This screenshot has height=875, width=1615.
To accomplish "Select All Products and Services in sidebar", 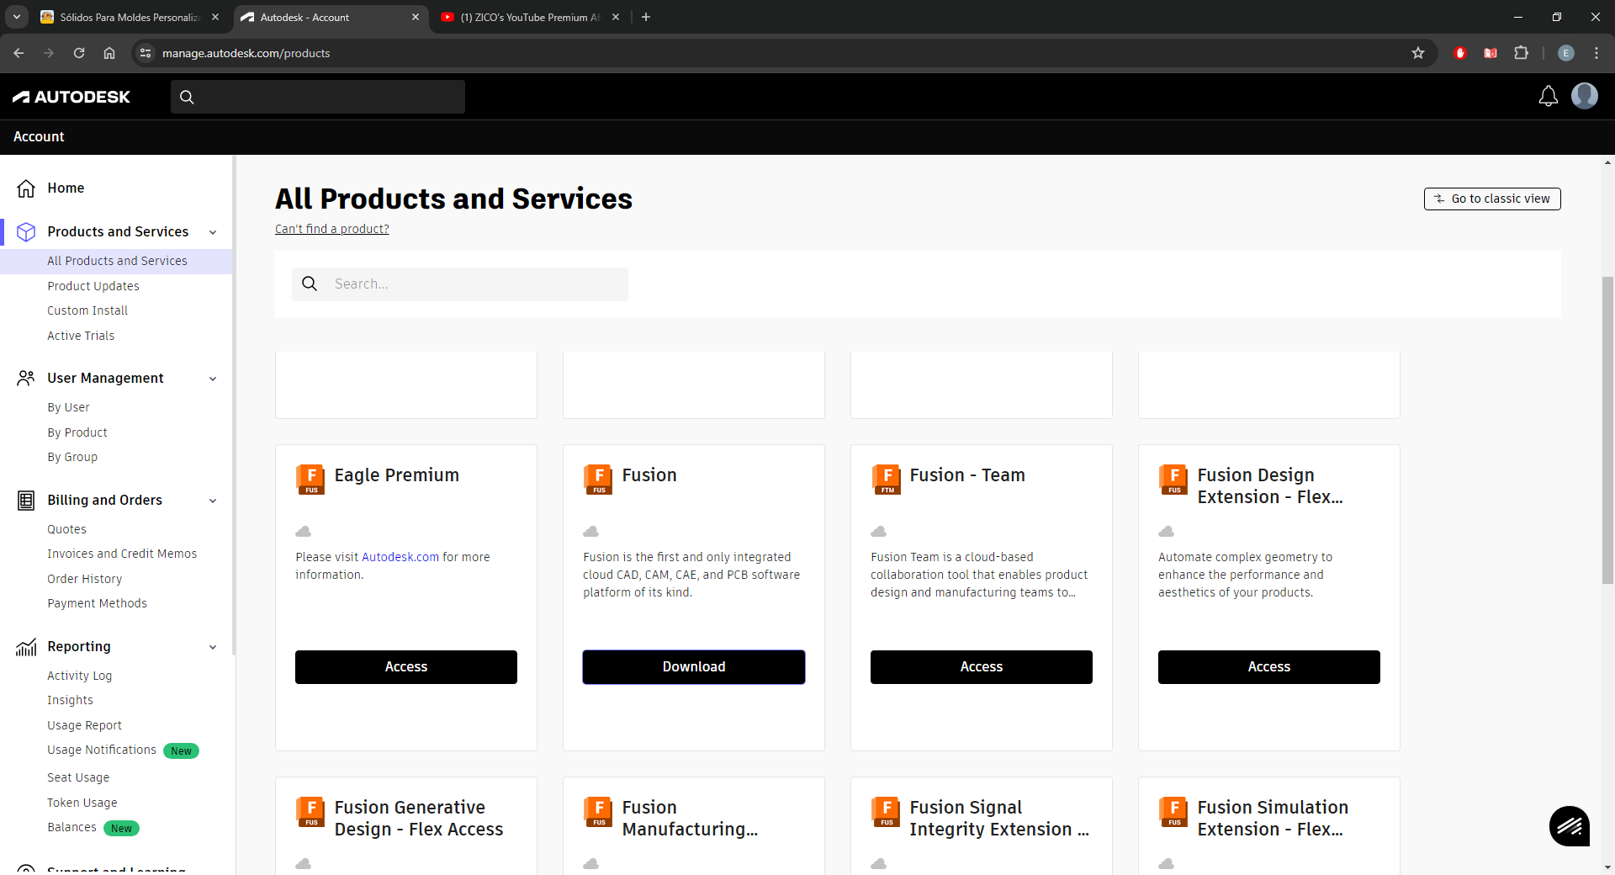I will click(117, 261).
